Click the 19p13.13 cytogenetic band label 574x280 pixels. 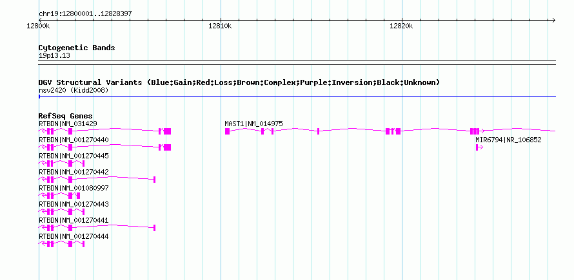(x=54, y=56)
